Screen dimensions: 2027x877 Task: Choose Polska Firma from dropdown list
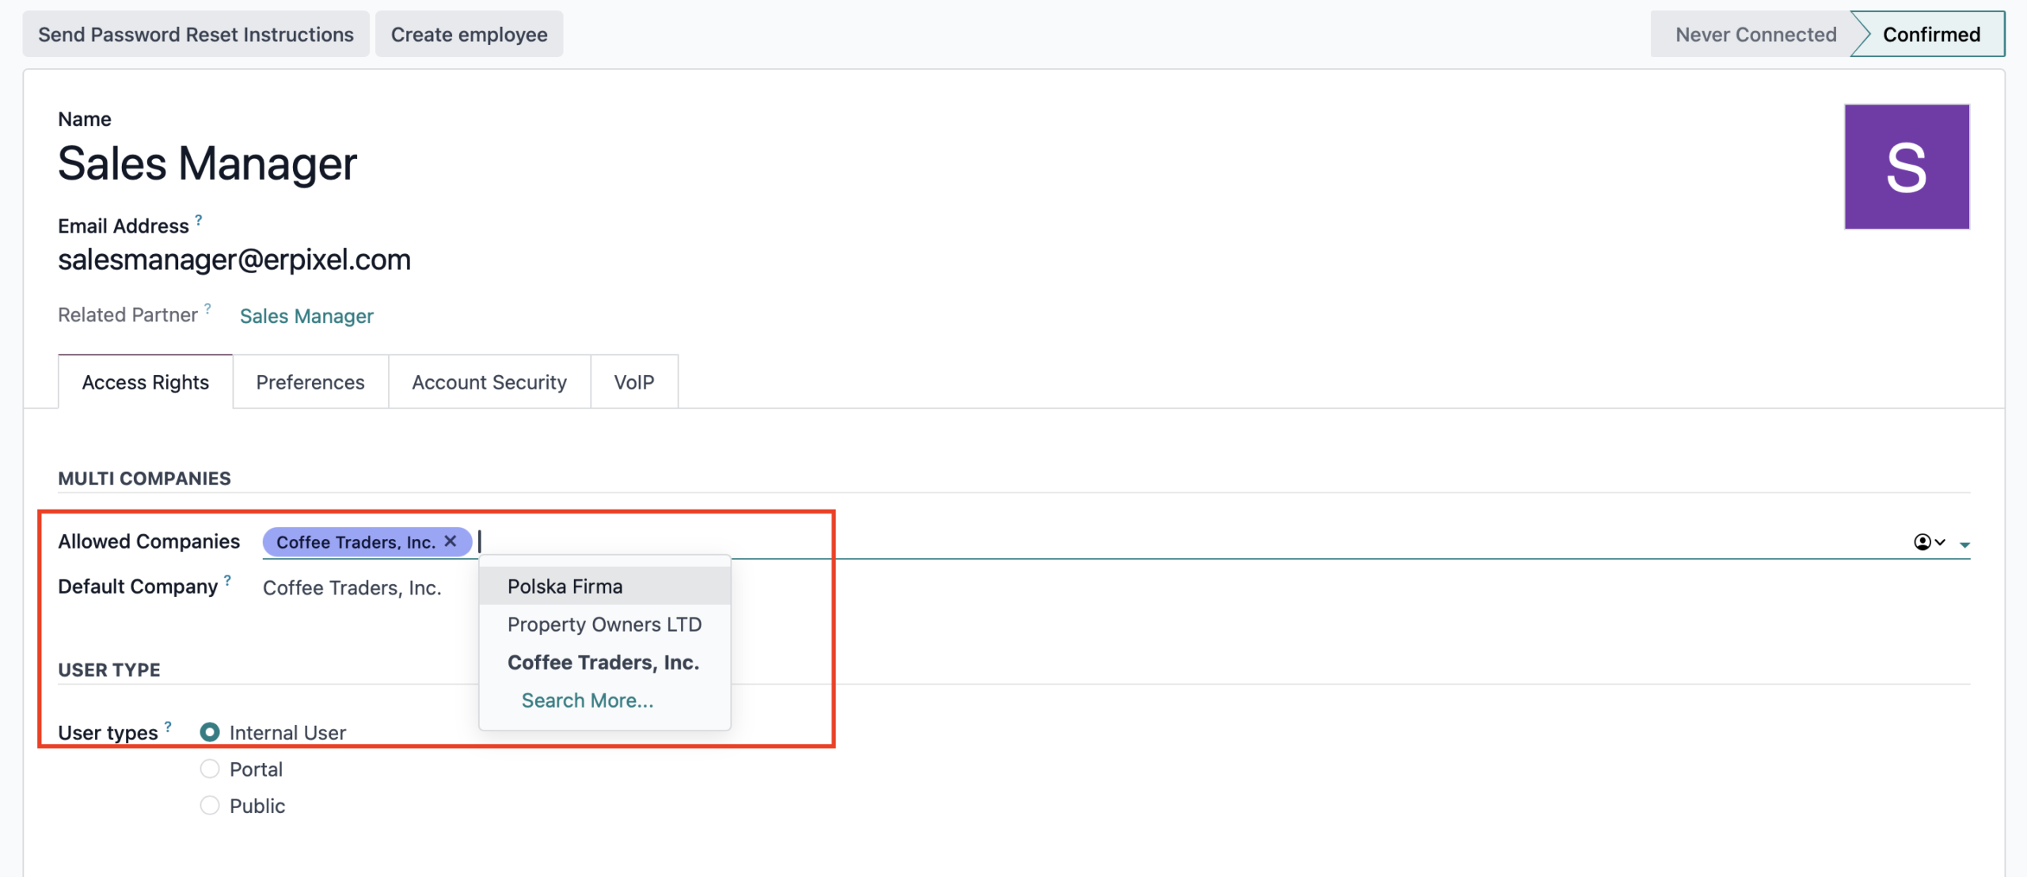565,587
